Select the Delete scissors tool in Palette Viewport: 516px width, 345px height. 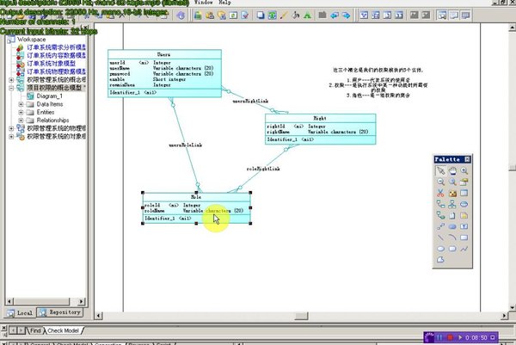coord(440,193)
